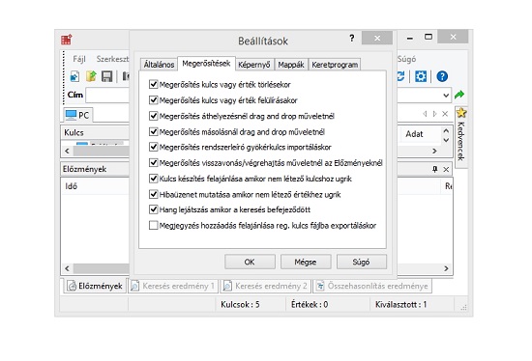Toggle Megerősítés áthelyezésnél drag and drop checkbox

coord(154,116)
